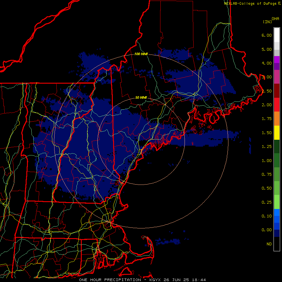This screenshot has height=282, width=282.
Task: Click the 4.00 legend value
Action: [267, 63]
